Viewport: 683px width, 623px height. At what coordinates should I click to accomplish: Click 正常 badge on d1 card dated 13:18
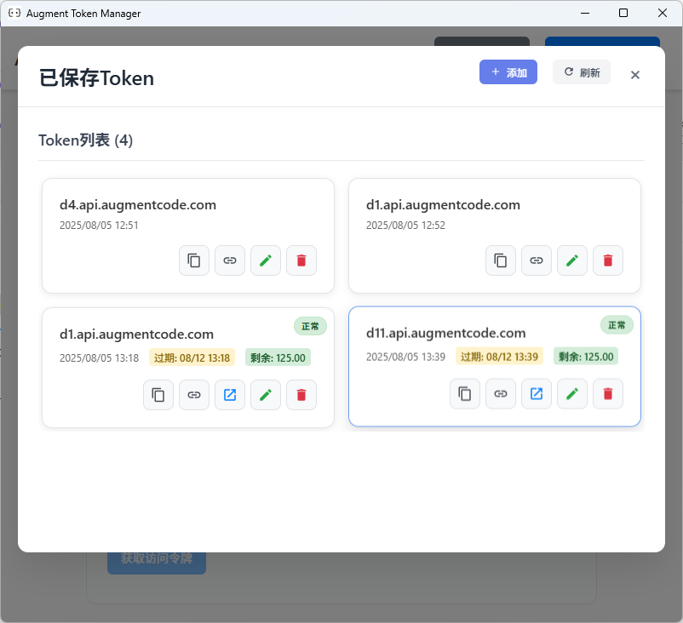pyautogui.click(x=310, y=326)
